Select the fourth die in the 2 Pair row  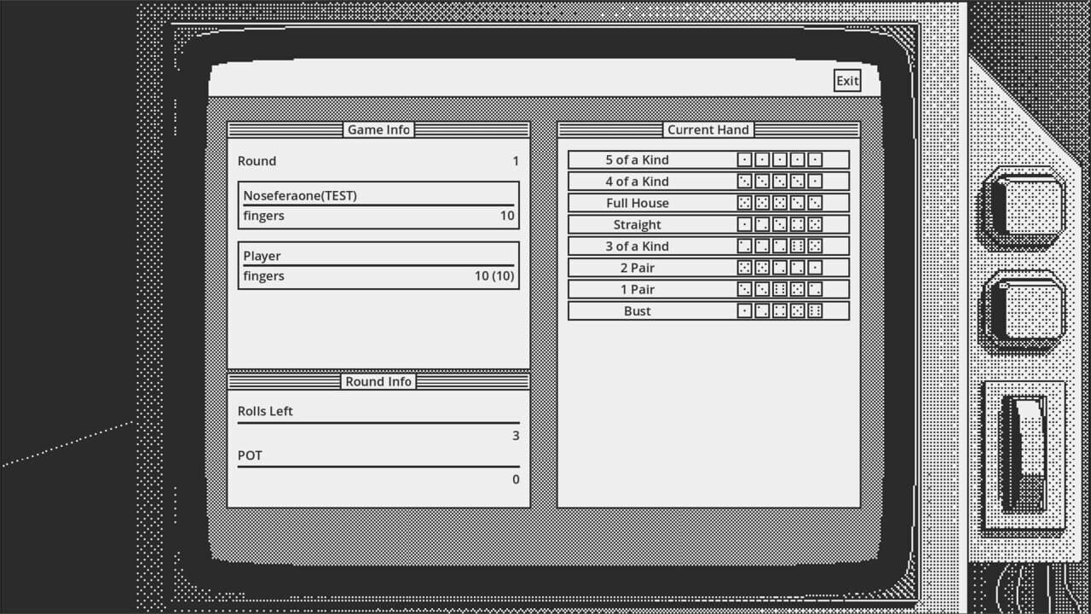coord(797,267)
